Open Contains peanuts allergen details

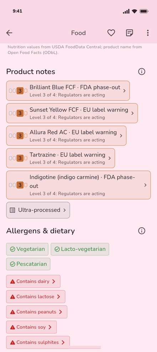tap(37, 312)
